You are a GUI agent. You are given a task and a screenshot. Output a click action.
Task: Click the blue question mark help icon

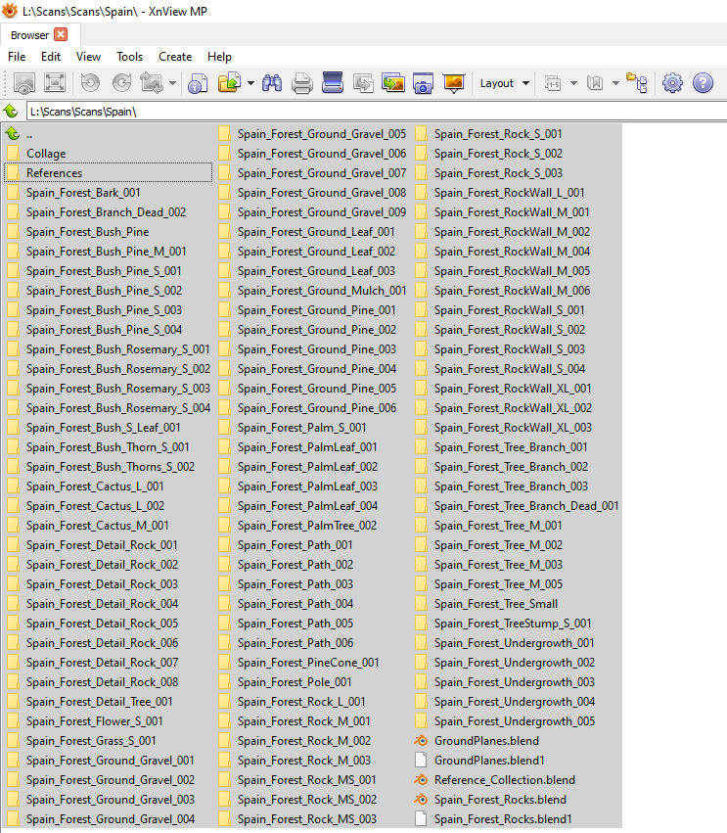pos(703,83)
